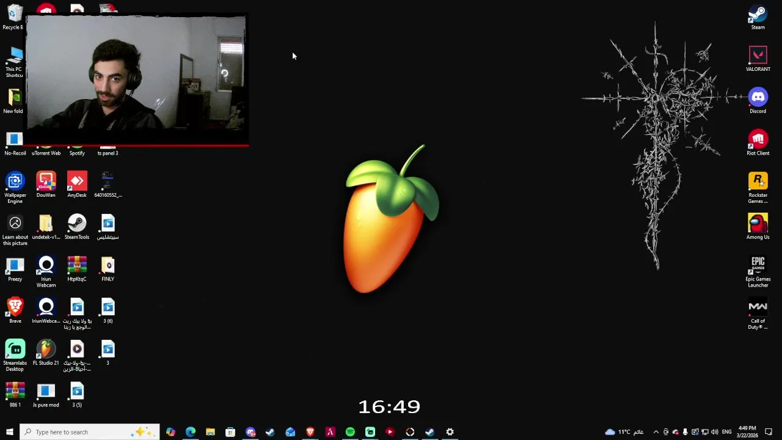Select the Riot Client desktop icon
Image resolution: width=782 pixels, height=440 pixels.
tap(758, 143)
